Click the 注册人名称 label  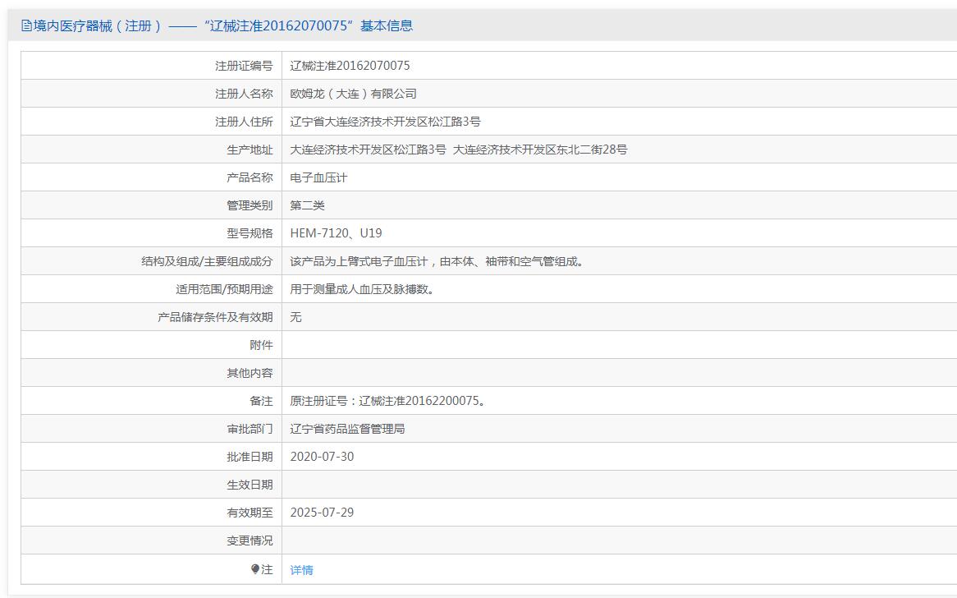pyautogui.click(x=244, y=94)
